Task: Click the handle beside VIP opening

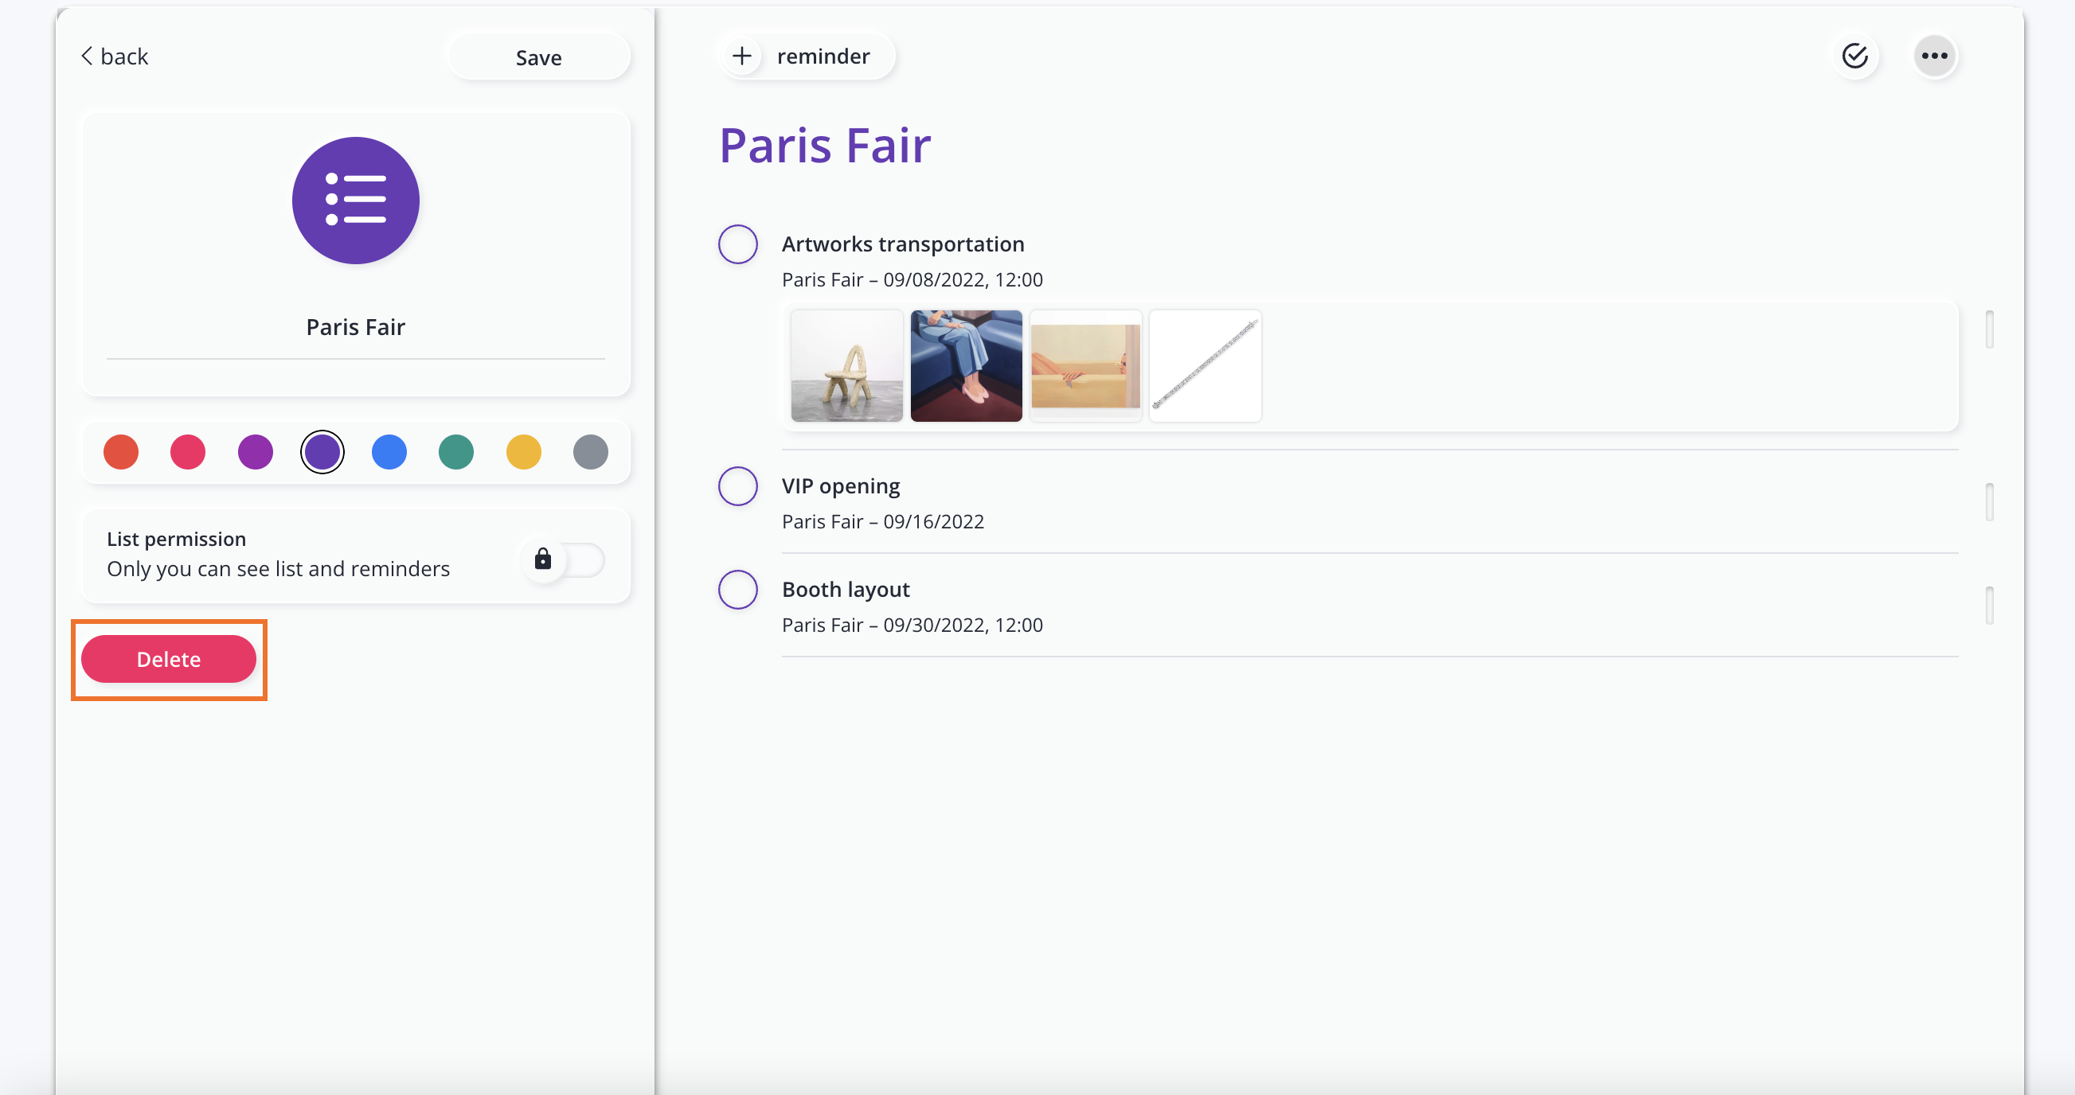Action: click(x=1990, y=502)
